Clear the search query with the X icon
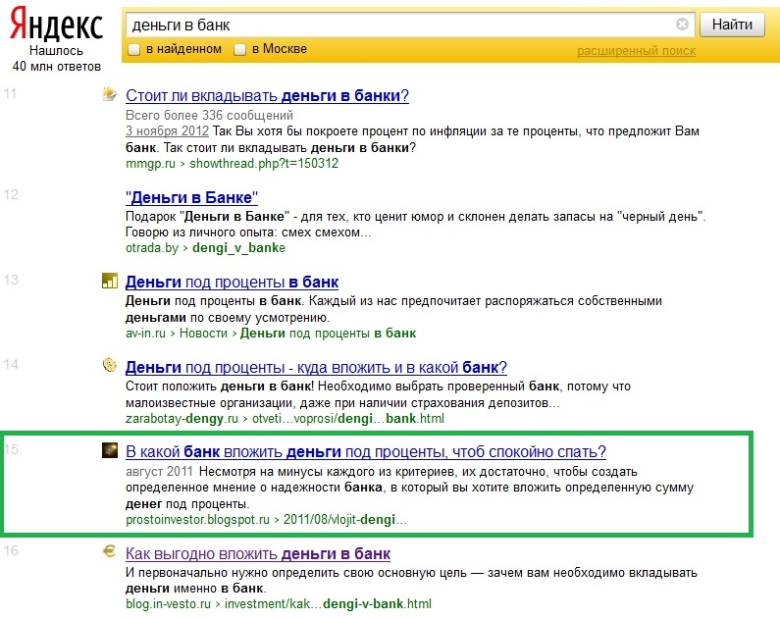The width and height of the screenshot is (780, 619). pyautogui.click(x=682, y=24)
